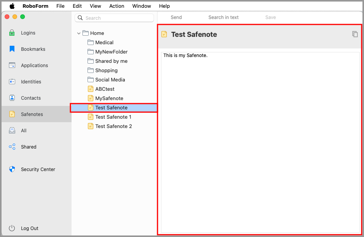Open the Help menu
The height and width of the screenshot is (237, 364).
coord(164,6)
